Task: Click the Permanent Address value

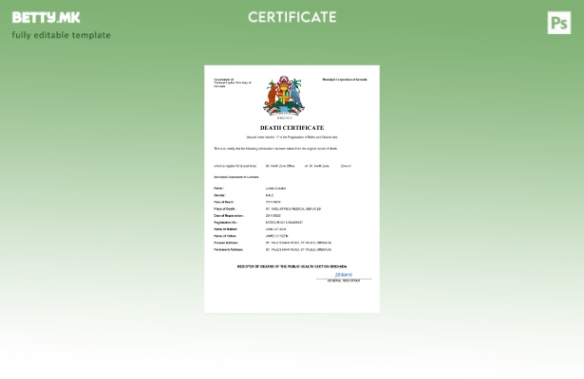Action: [x=298, y=249]
